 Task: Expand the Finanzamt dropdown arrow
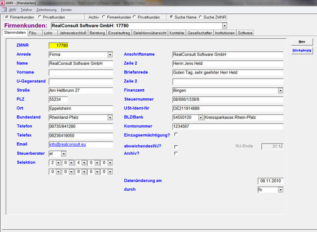click(x=281, y=90)
